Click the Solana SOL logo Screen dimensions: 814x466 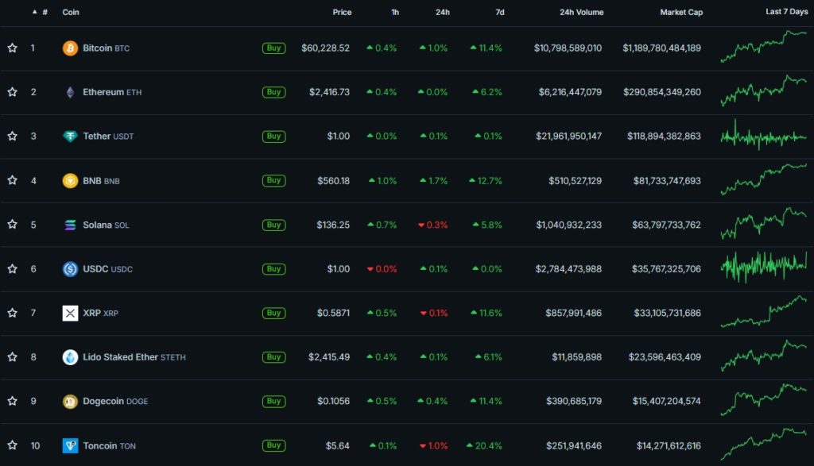click(x=70, y=225)
